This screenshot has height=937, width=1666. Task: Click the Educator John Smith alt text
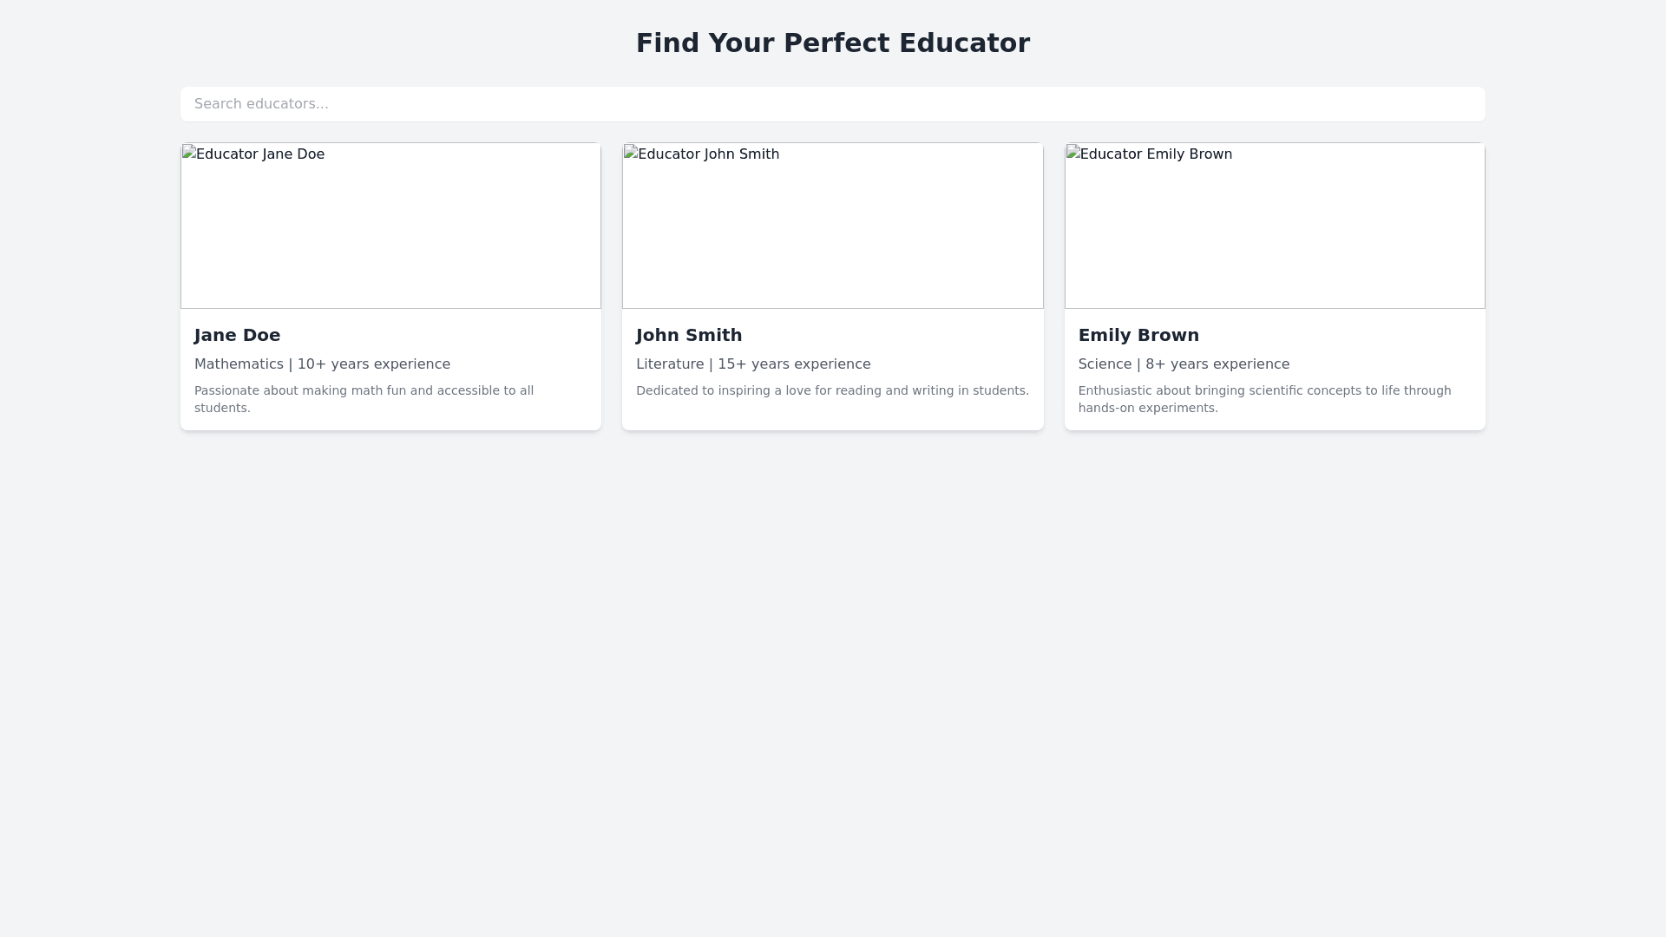coord(708,154)
